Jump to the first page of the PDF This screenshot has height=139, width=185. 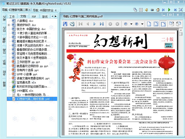[81, 24]
